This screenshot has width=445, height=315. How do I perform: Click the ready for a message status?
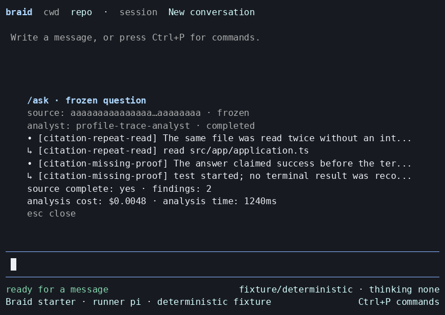57,290
